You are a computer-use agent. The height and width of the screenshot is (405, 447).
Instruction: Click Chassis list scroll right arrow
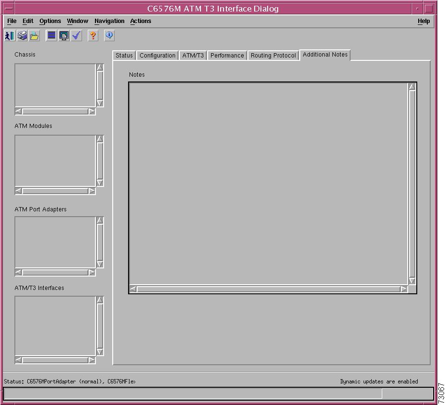[92, 111]
